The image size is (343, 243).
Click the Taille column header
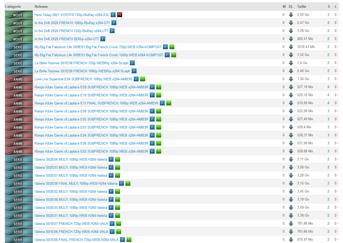pos(302,6)
